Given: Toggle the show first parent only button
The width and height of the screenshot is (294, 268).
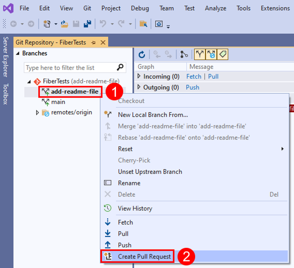Looking at the screenshot, I should 200,55.
